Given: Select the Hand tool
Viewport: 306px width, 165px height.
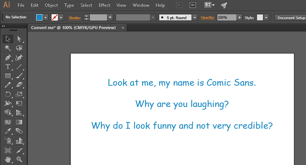Looking at the screenshot, I should [8, 159].
